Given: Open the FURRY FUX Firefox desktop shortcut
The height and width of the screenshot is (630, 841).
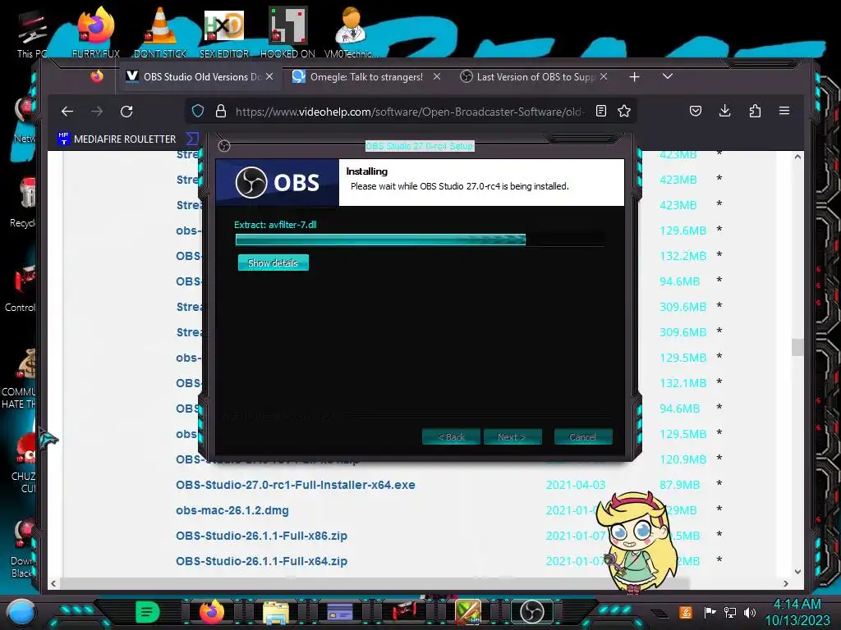Looking at the screenshot, I should [x=96, y=33].
